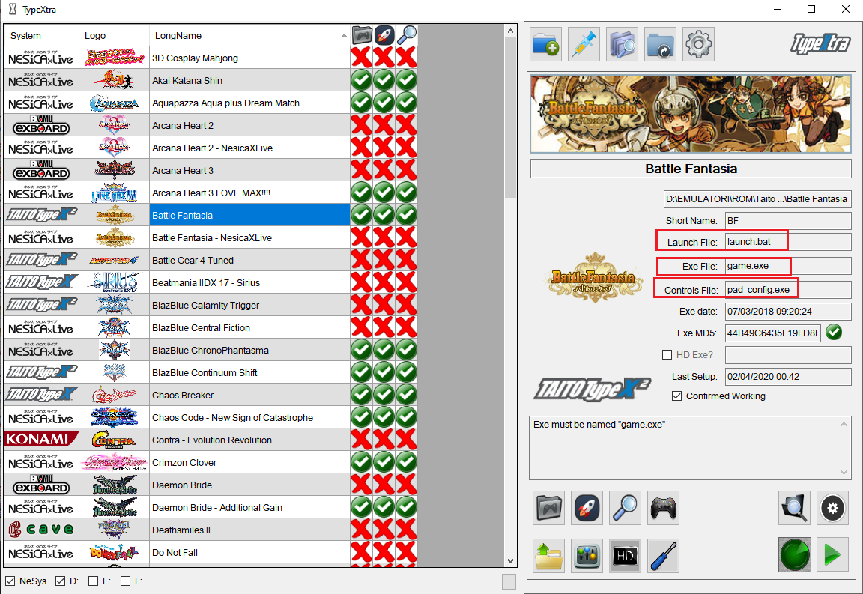This screenshot has height=594, width=863.
Task: Click the mixer sliders icon button
Action: pos(587,556)
